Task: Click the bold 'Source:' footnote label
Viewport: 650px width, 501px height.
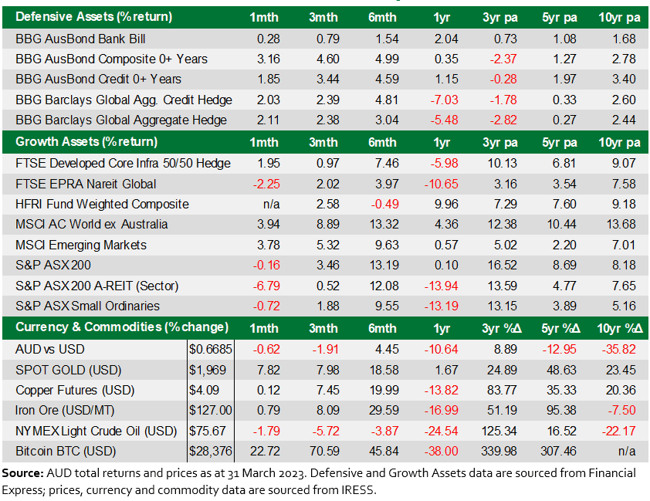Action: point(23,473)
